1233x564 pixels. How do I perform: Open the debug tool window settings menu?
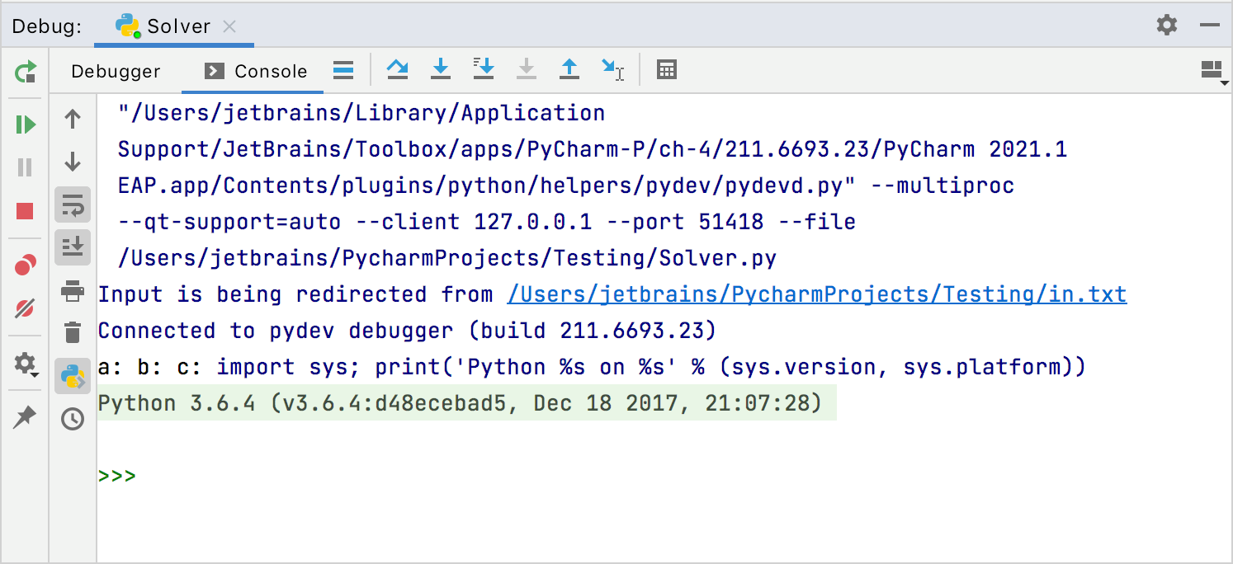[x=1167, y=25]
